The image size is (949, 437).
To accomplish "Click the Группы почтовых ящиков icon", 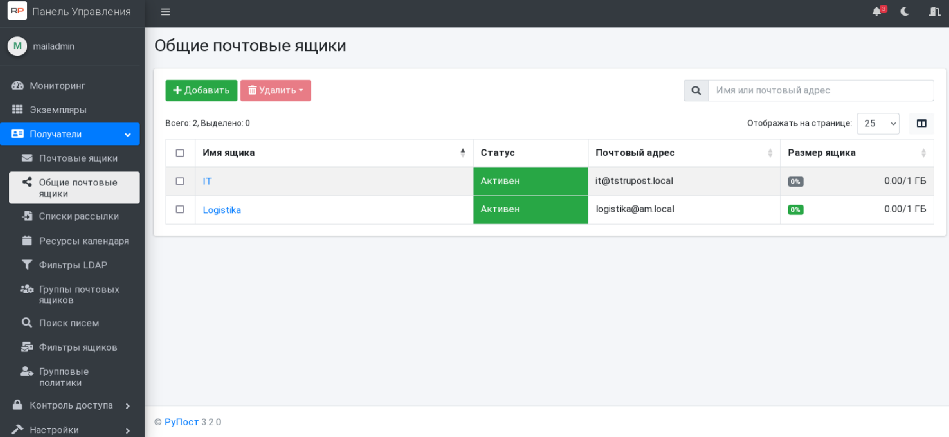I will pyautogui.click(x=27, y=289).
